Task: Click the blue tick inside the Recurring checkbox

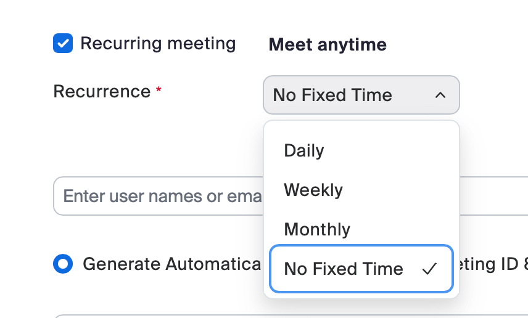Action: pos(63,44)
